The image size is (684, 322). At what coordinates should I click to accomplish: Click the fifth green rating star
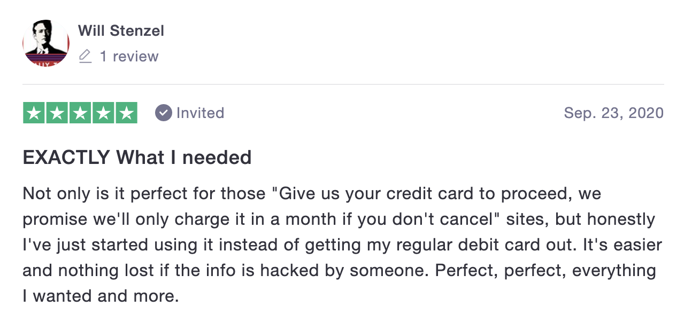coord(126,113)
